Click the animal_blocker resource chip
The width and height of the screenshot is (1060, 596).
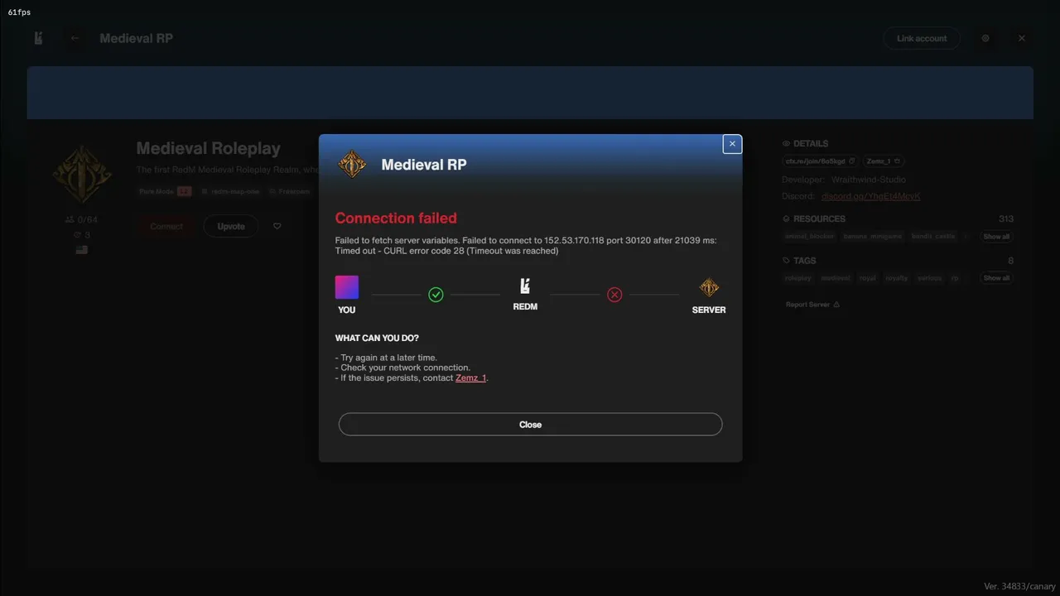pos(810,237)
